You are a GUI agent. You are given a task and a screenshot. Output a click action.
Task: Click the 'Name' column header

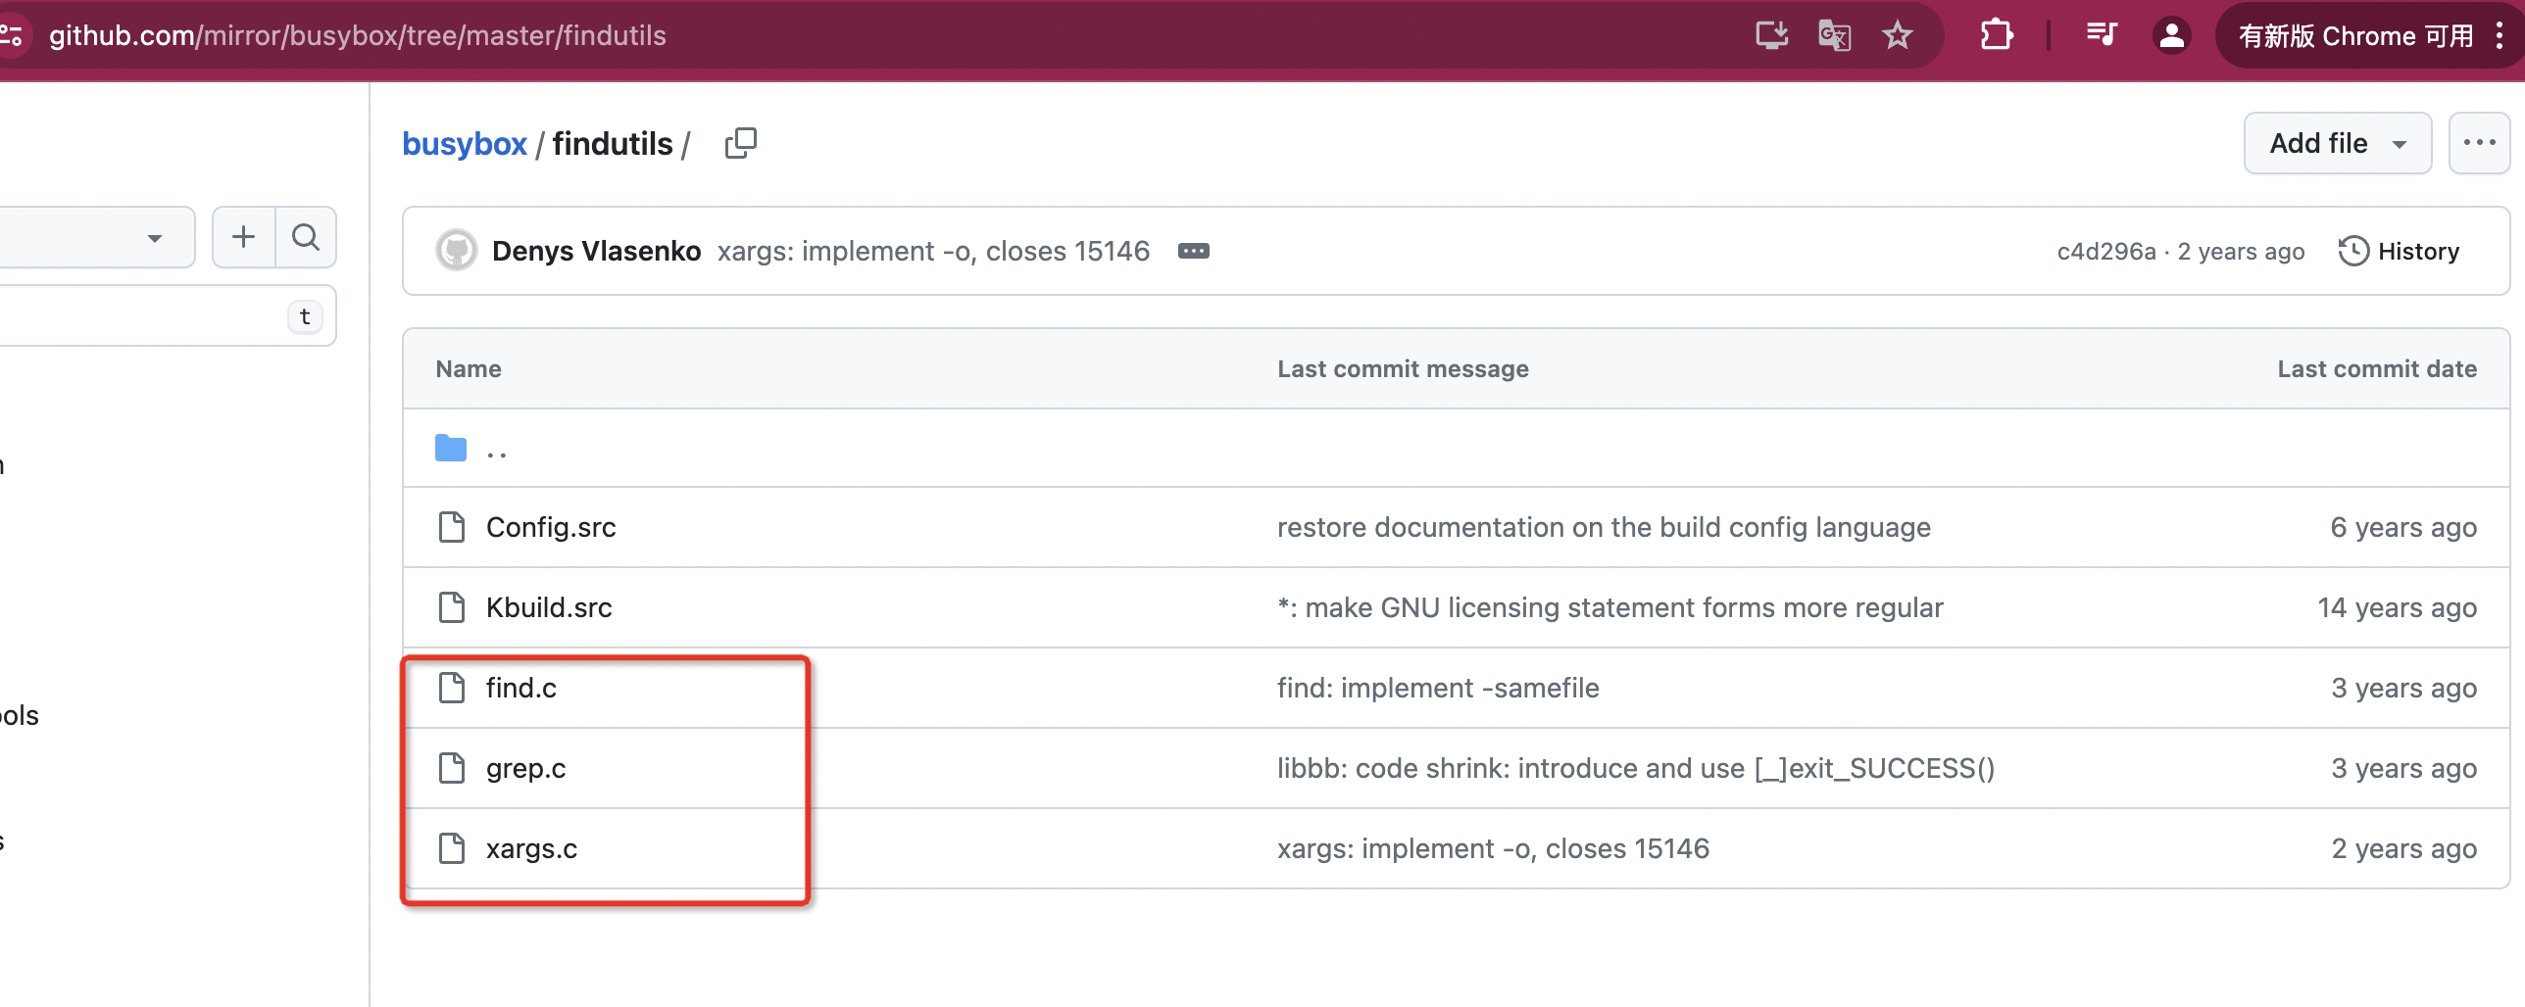point(469,368)
